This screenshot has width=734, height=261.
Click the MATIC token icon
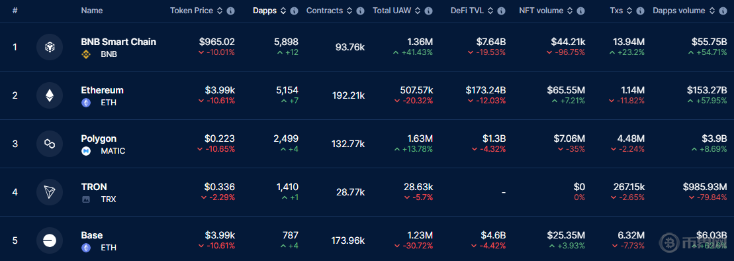click(x=86, y=151)
